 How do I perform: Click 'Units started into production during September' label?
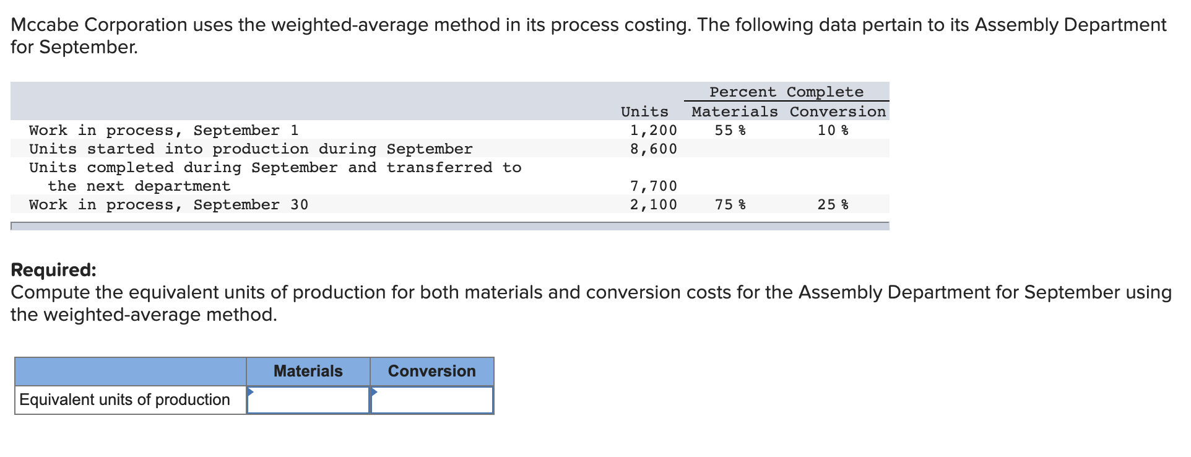[251, 149]
